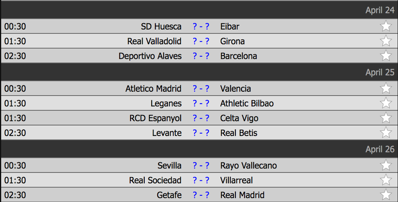
Task: Favorite the RCD Espanyol vs Celta Vigo game
Action: coord(386,118)
